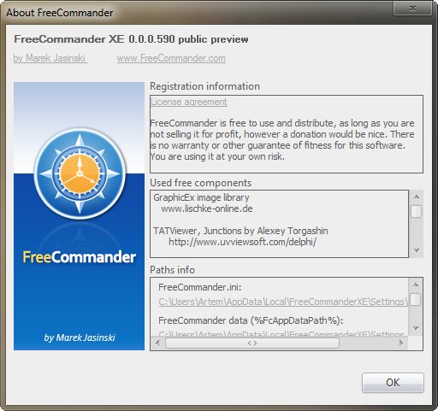Screen dimensions: 438x411
Task: Click the 'Paths info' heading
Action: pos(172,270)
